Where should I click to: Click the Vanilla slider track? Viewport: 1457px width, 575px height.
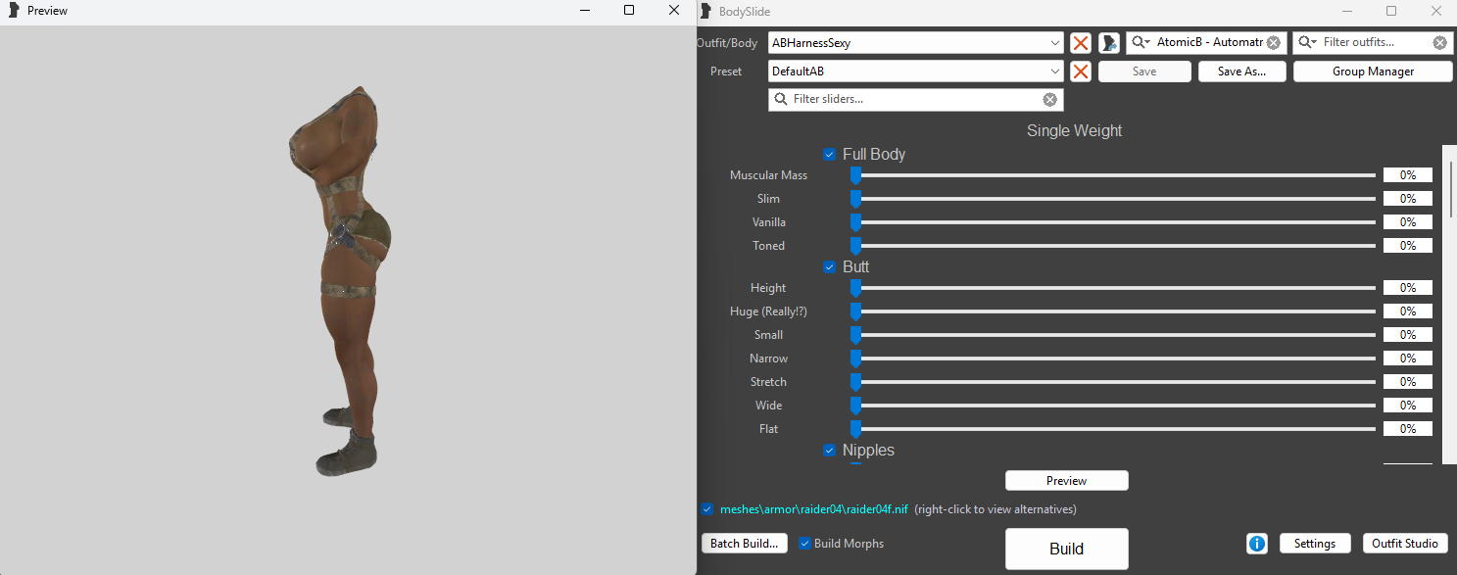coord(1113,222)
